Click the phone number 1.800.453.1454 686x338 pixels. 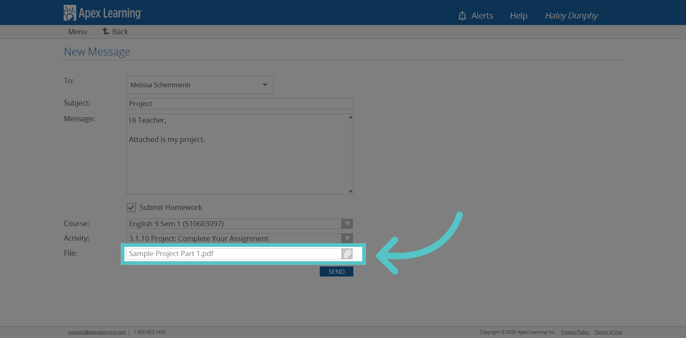click(x=150, y=332)
